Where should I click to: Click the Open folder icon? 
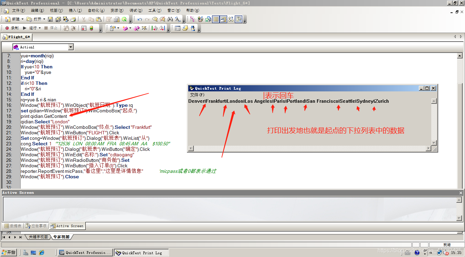pos(29,19)
